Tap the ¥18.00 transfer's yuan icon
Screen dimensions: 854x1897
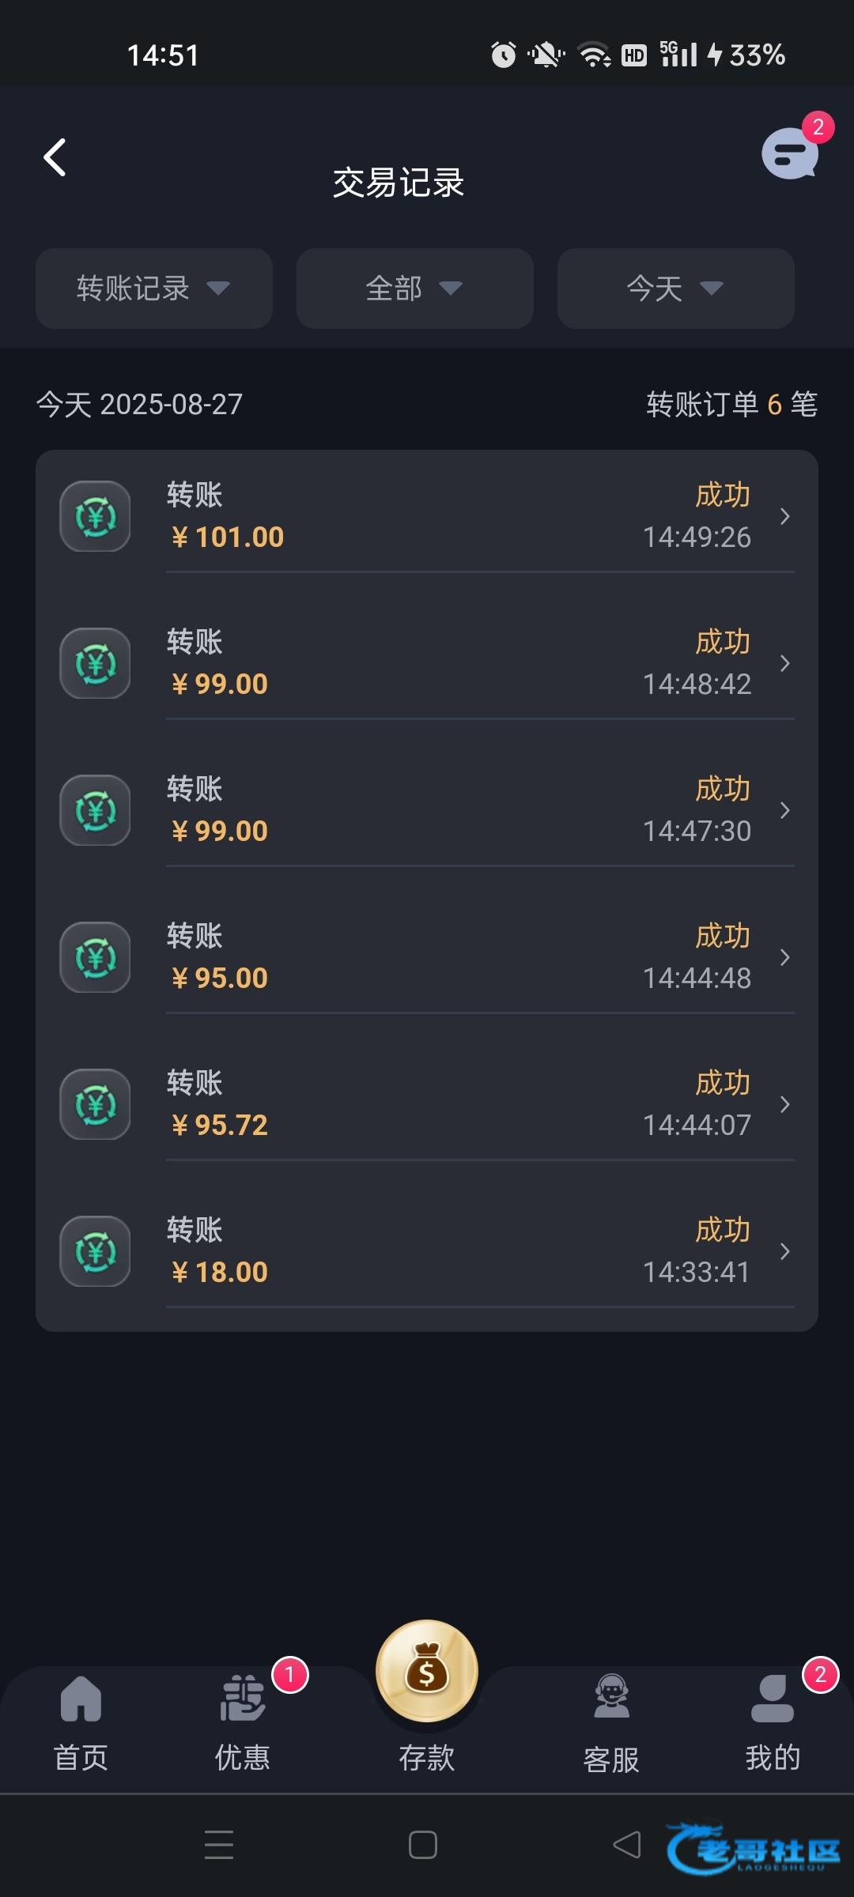coord(96,1251)
